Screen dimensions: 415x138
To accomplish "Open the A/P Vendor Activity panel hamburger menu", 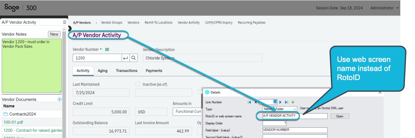I will click(x=64, y=22).
